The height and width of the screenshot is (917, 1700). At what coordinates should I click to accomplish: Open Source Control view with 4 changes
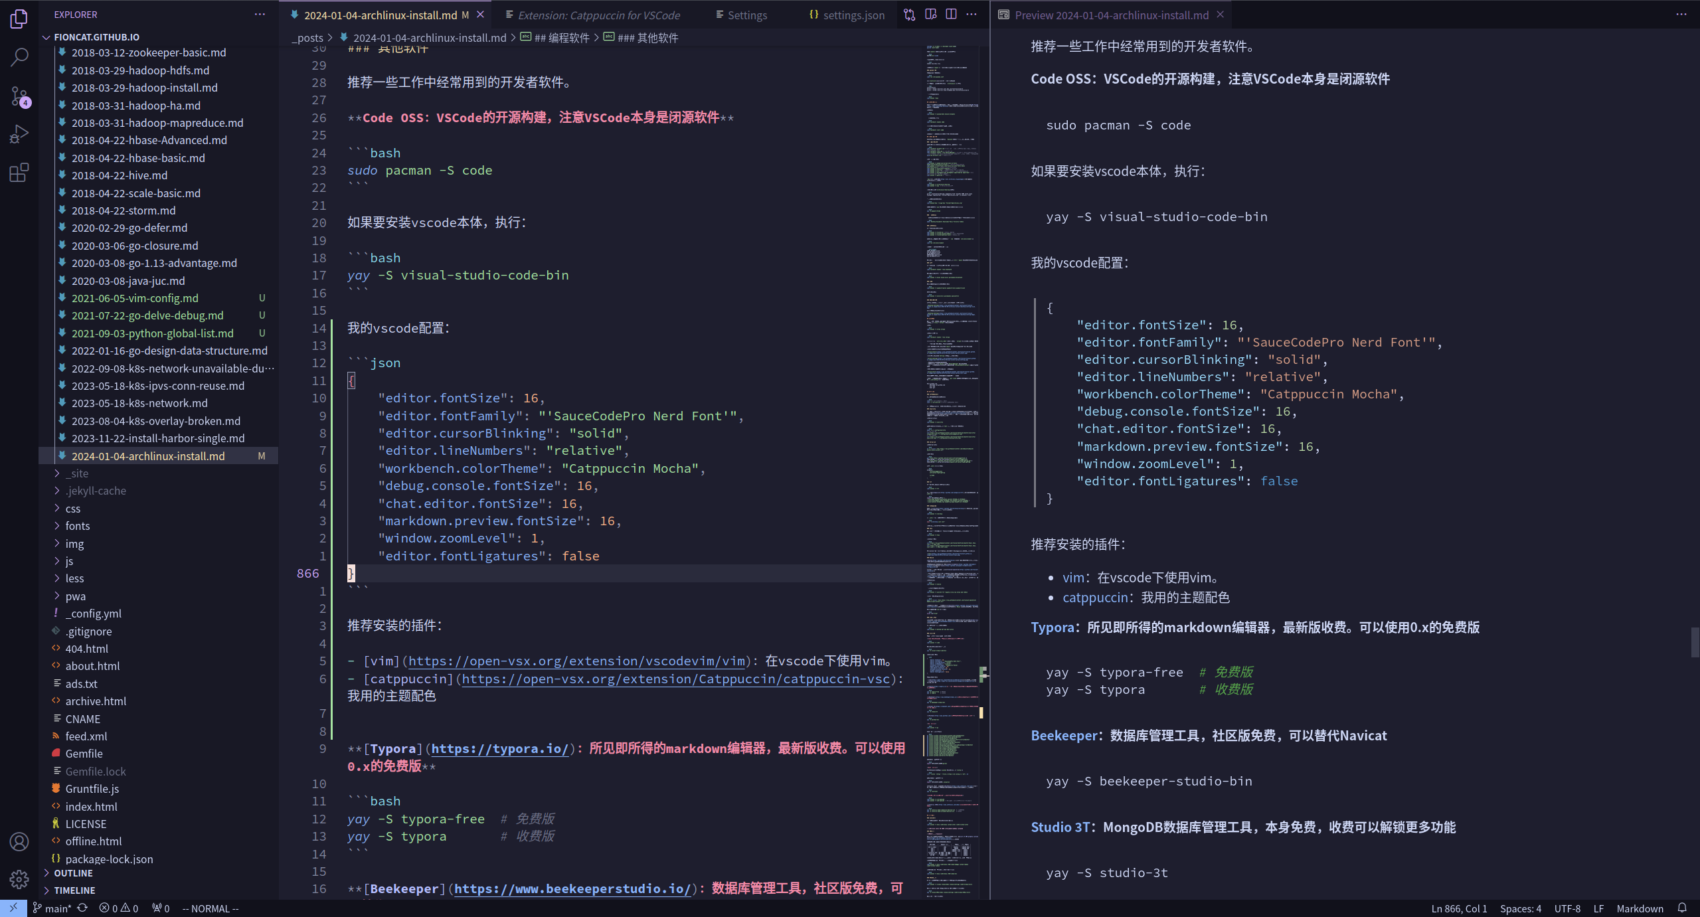coord(19,96)
